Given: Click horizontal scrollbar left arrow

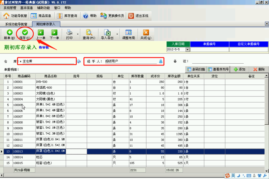Looking at the screenshot, I should pos(1,175).
